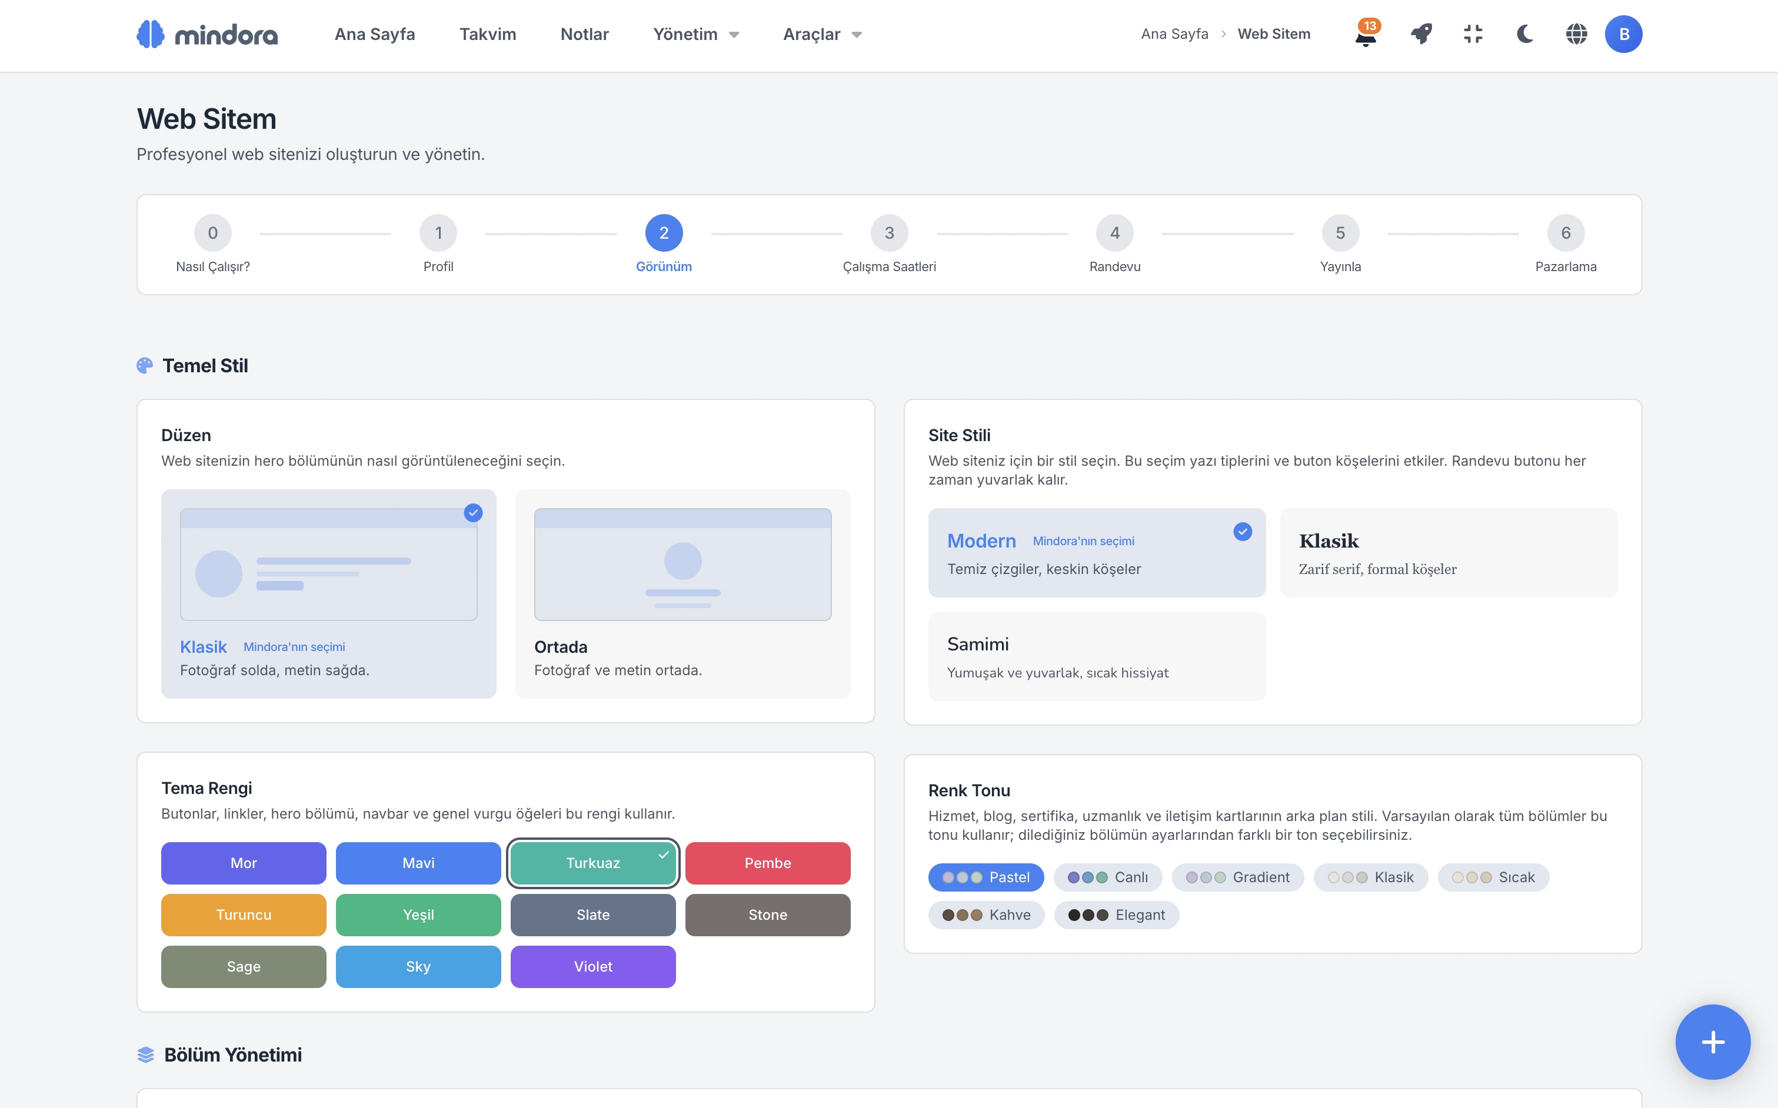1778x1108 pixels.
Task: Click the Renk Tonu section title
Action: pyautogui.click(x=969, y=790)
